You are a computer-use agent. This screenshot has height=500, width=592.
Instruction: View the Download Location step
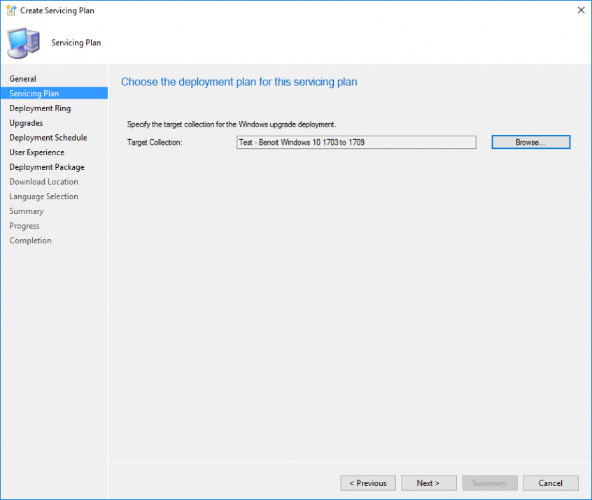click(43, 181)
